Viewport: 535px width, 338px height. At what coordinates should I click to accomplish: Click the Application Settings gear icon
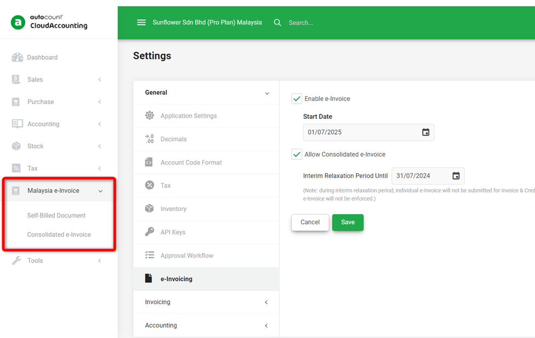[x=149, y=115]
